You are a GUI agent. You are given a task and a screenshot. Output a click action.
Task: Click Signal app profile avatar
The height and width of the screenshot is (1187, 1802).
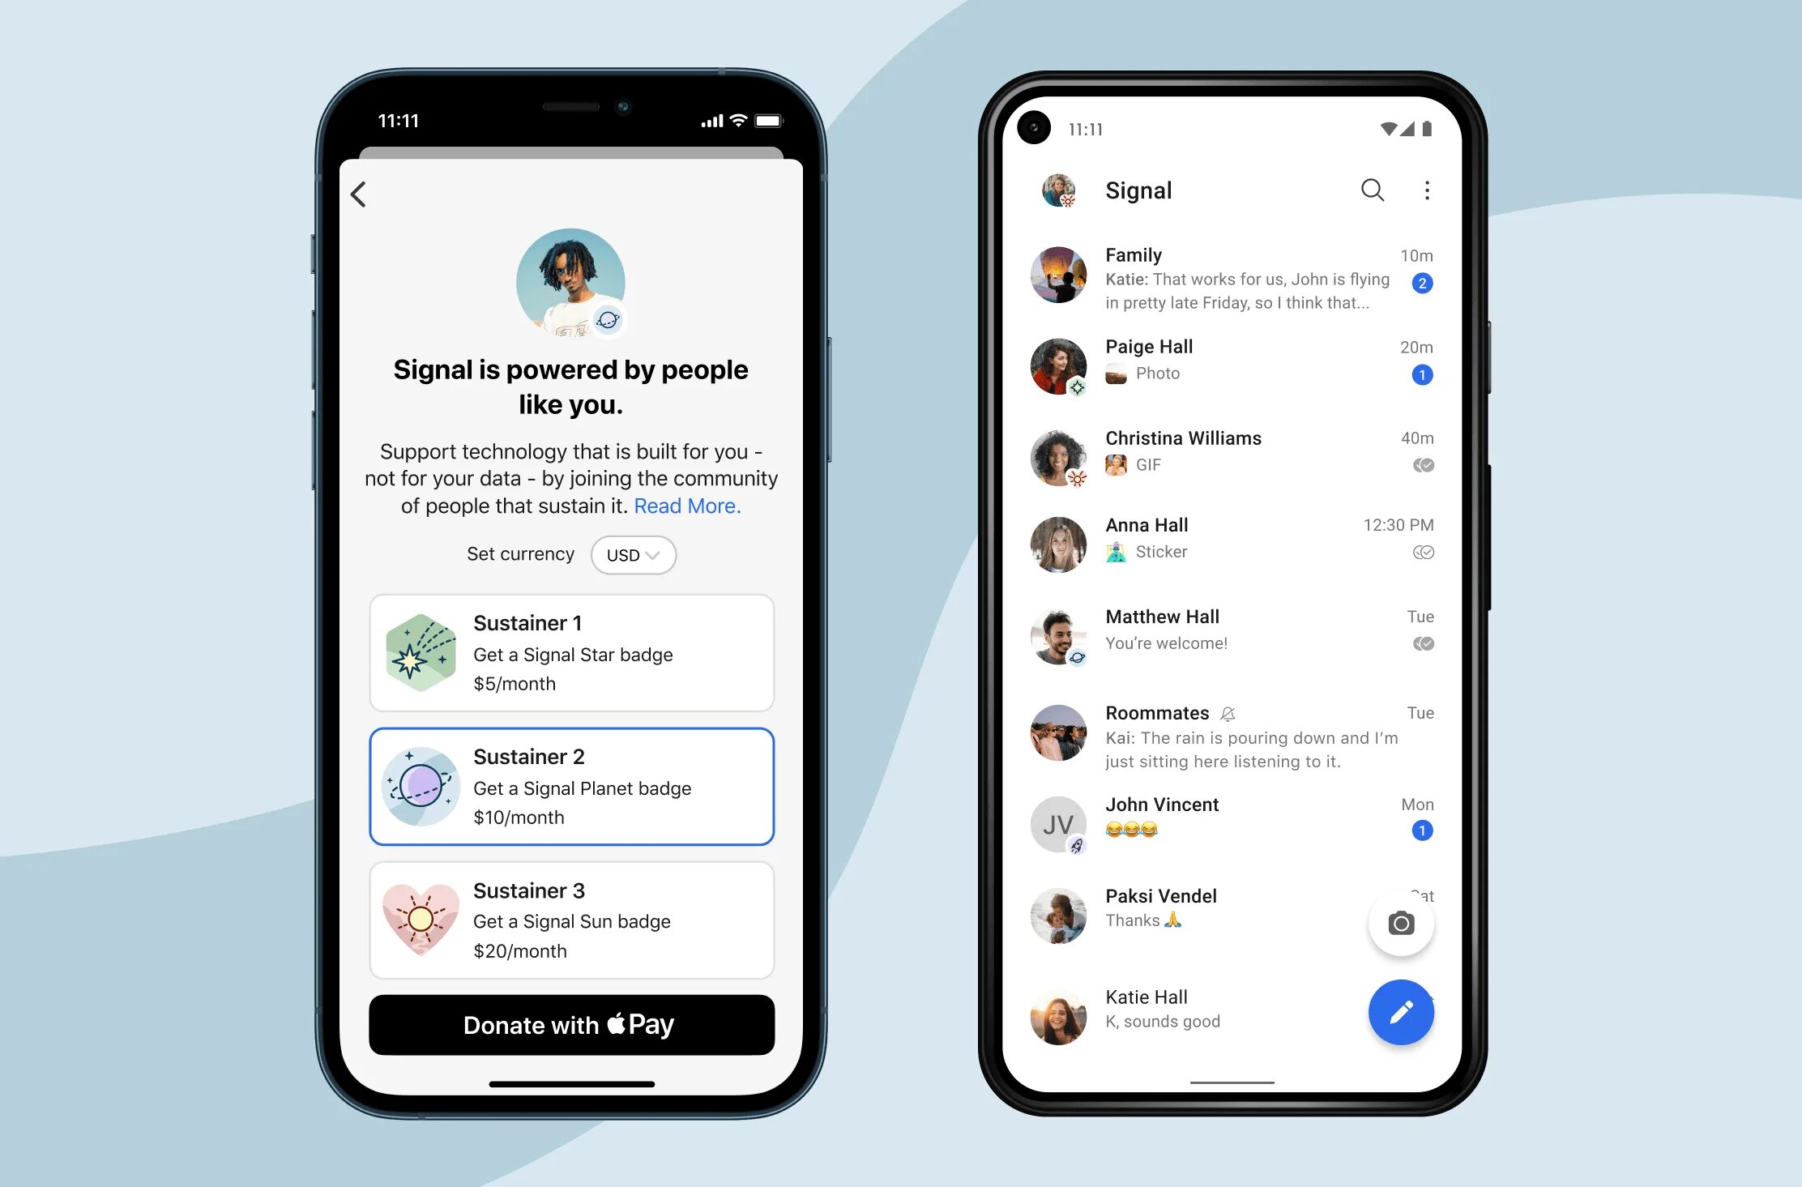click(x=1061, y=190)
